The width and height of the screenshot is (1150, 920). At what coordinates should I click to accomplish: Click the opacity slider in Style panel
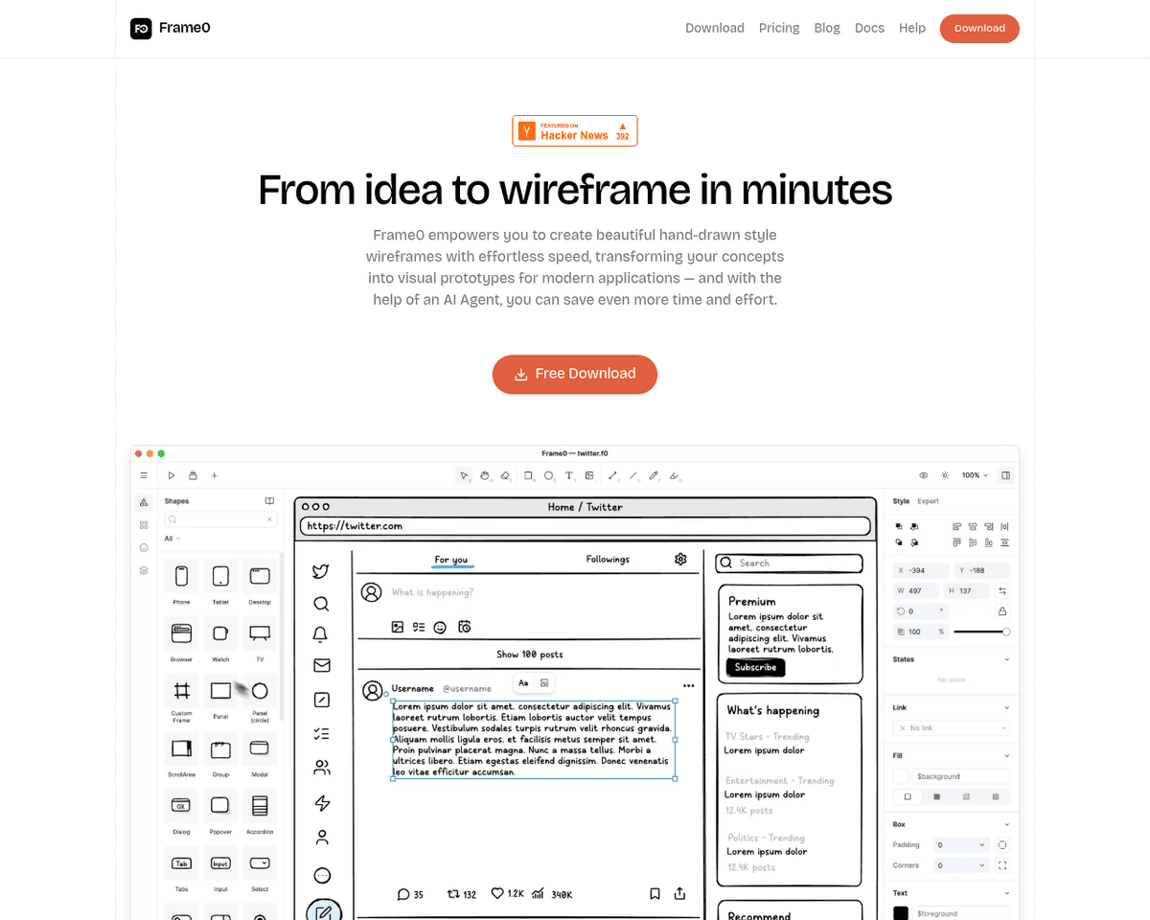coord(980,632)
